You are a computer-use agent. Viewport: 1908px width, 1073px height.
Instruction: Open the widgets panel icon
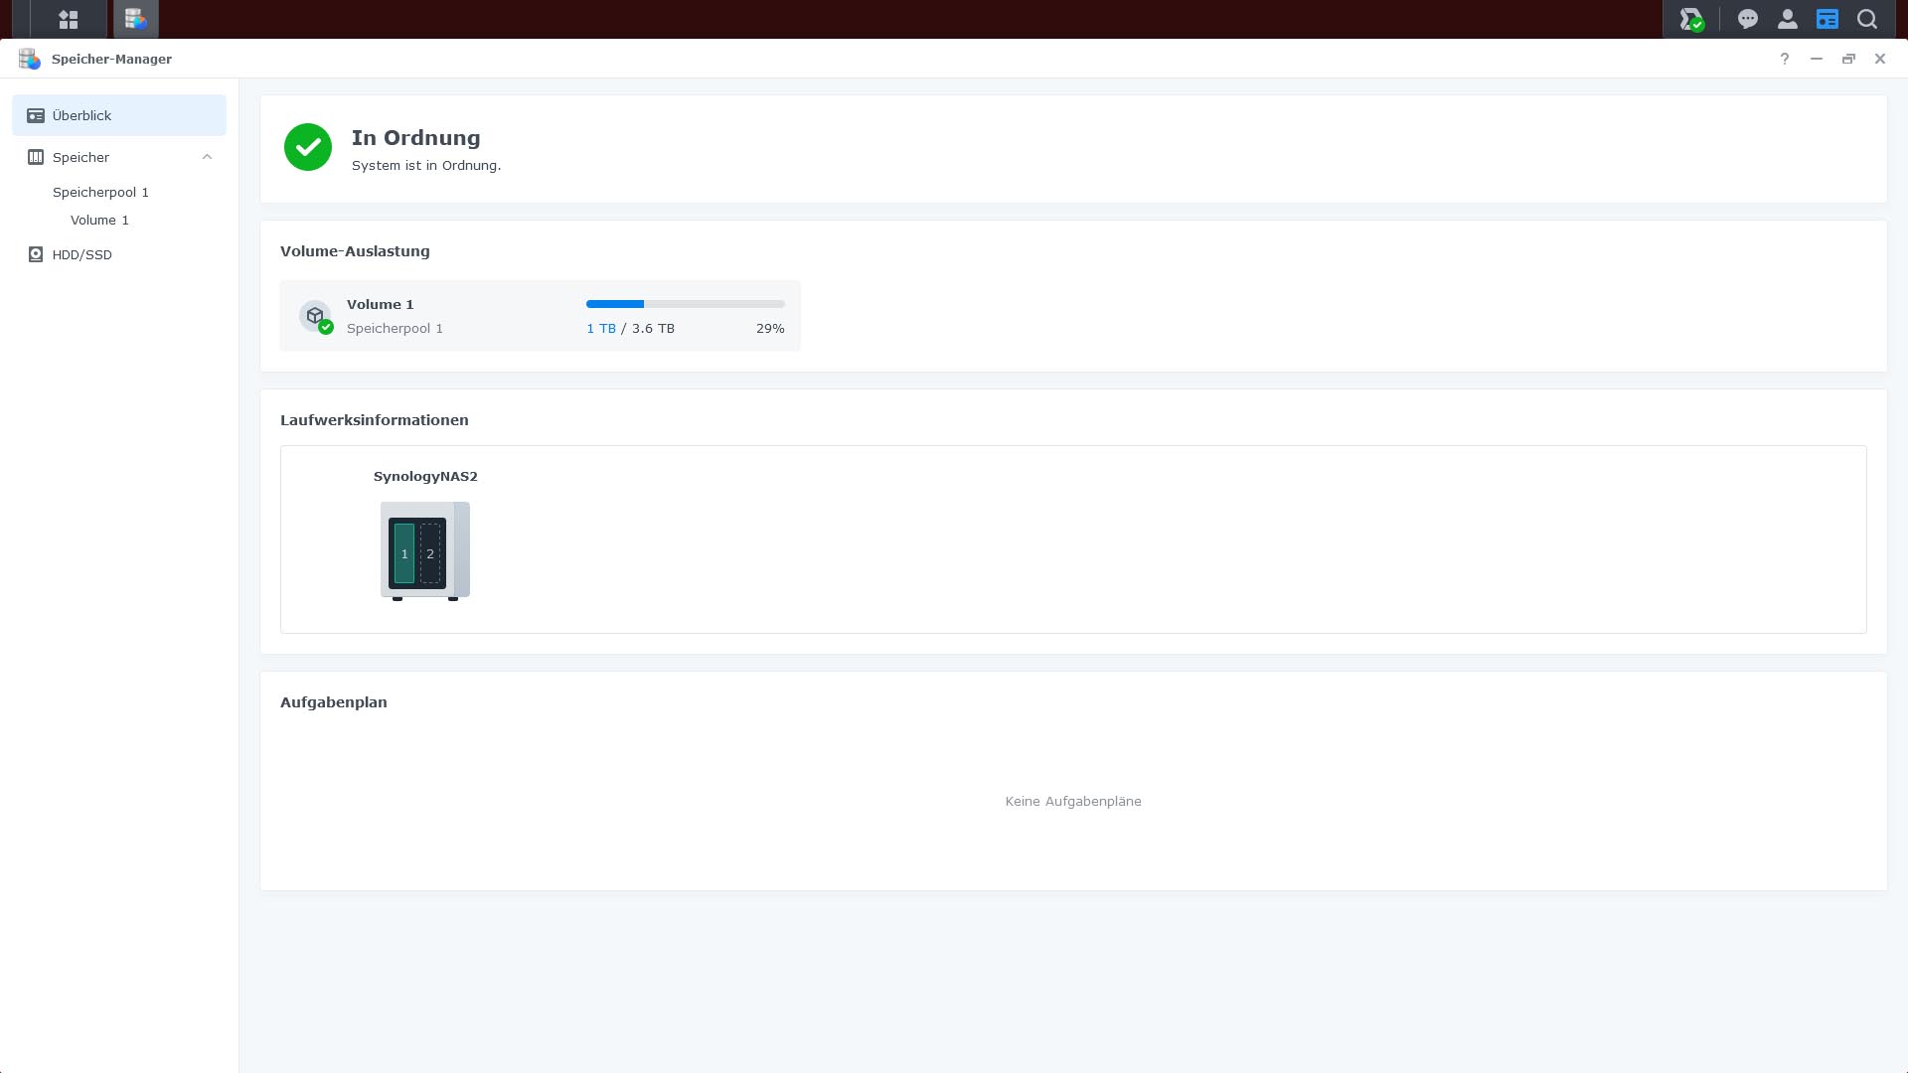click(1827, 19)
